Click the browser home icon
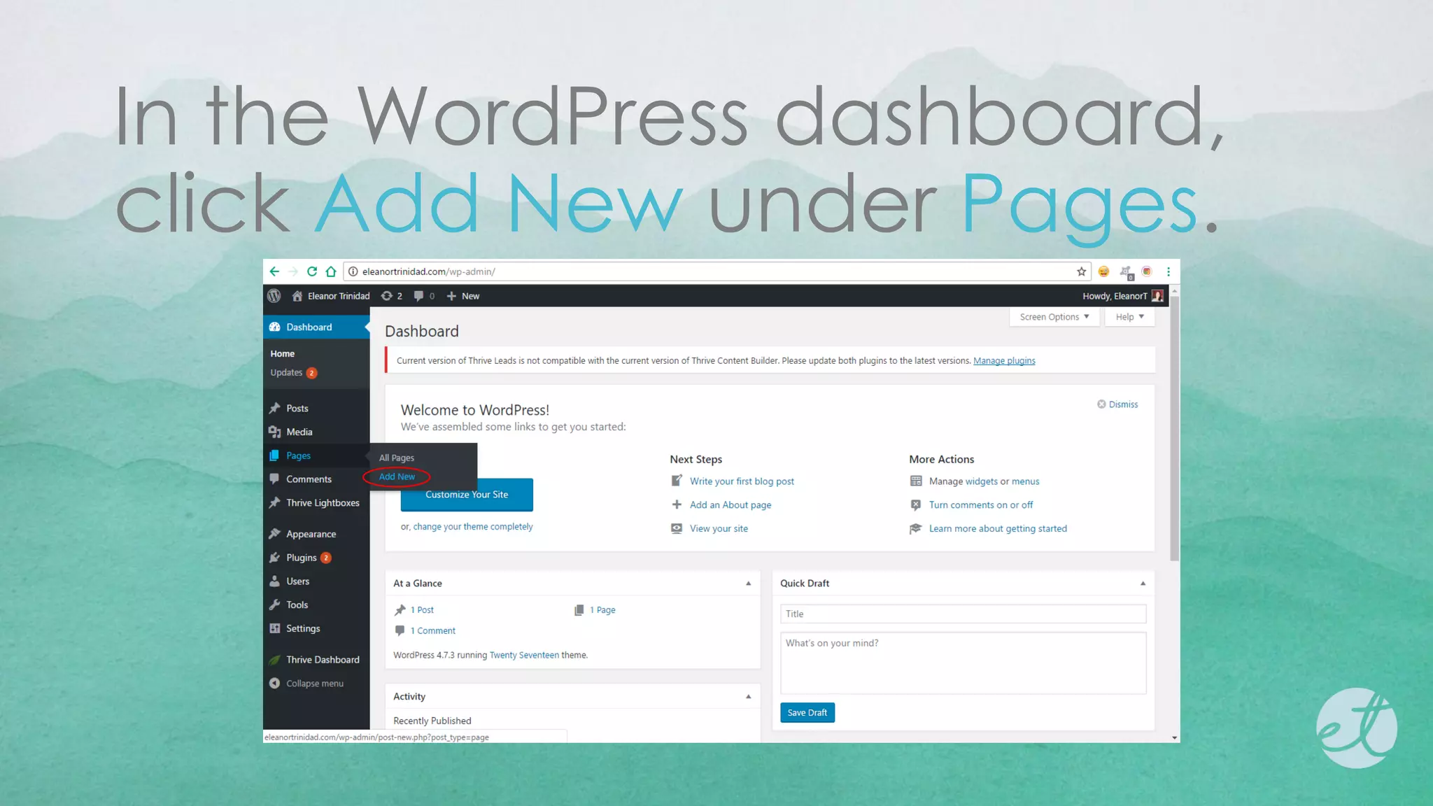This screenshot has height=806, width=1433. click(331, 271)
